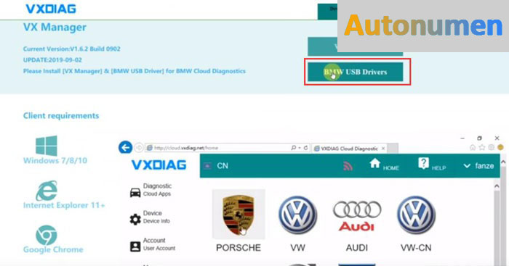This screenshot has width=509, height=266.
Task: Click the VW-CN text label
Action: [416, 248]
